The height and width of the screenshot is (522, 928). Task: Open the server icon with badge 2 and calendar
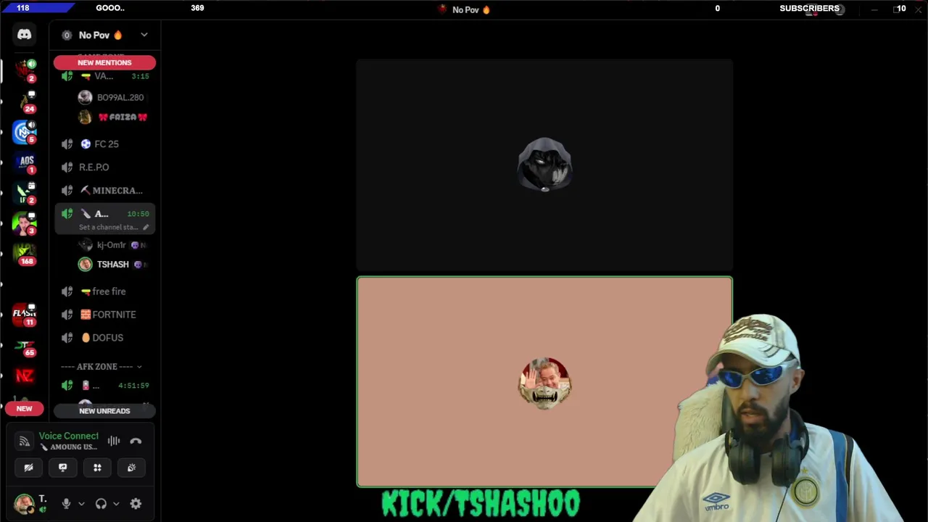click(x=25, y=192)
